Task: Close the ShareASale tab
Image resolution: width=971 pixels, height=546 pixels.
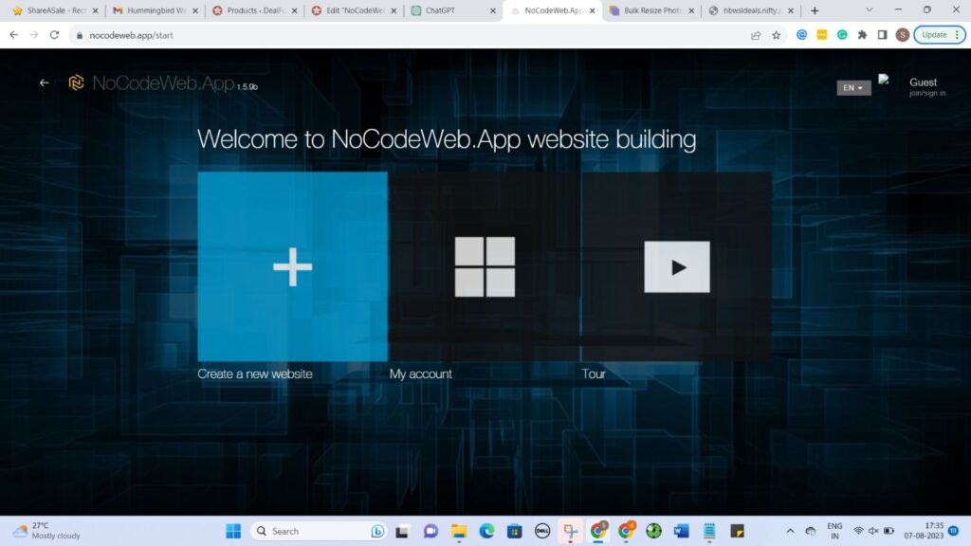Action: pyautogui.click(x=96, y=10)
